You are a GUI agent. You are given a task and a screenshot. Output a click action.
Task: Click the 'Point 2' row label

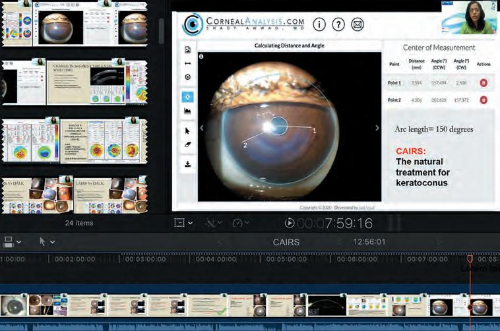[394, 100]
